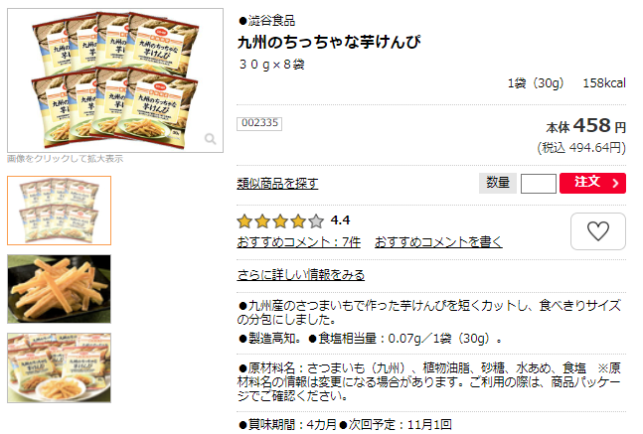643x434 pixels.
Task: Select the imo kenpi close-up thumbnail
Action: point(59,289)
